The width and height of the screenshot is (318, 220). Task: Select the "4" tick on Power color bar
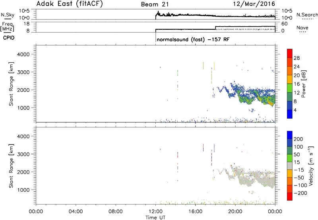click(295, 110)
